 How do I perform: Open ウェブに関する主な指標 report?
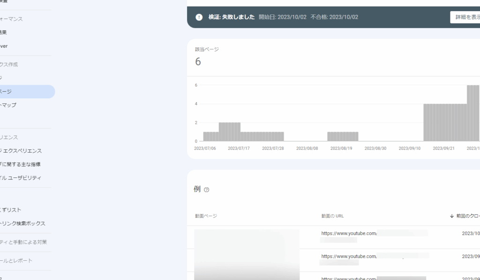pyautogui.click(x=20, y=164)
